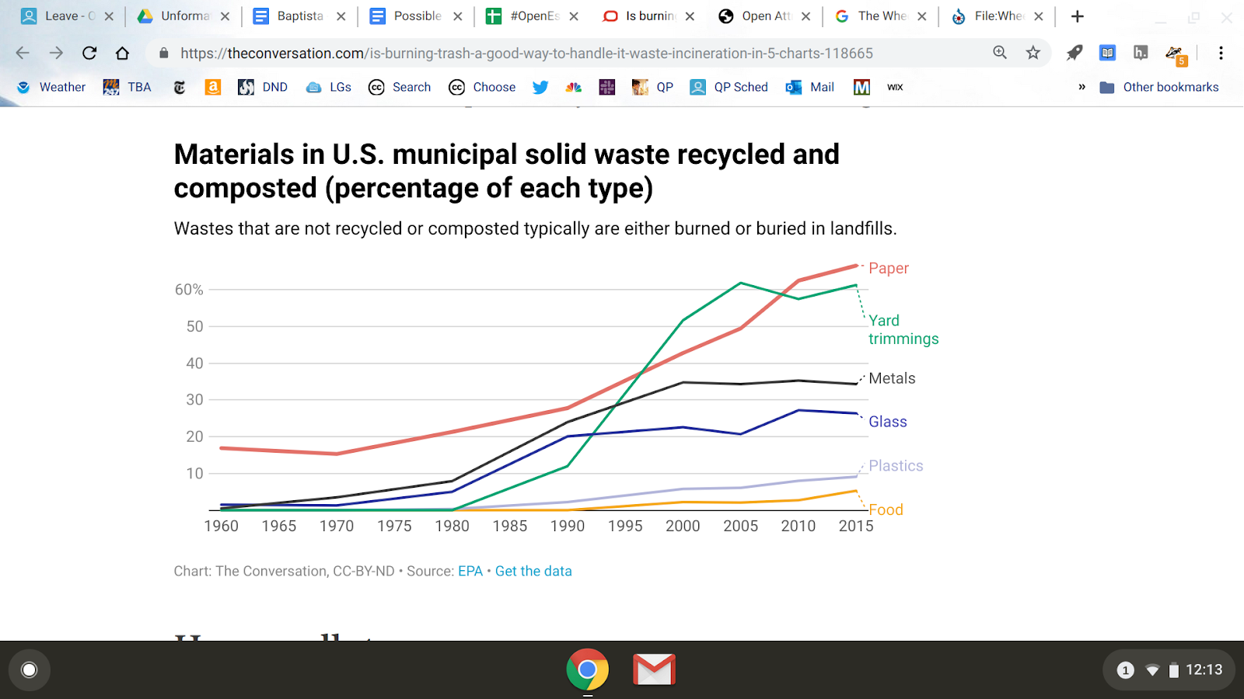
Task: Open the zoom magnifier in the address bar
Action: click(1000, 53)
